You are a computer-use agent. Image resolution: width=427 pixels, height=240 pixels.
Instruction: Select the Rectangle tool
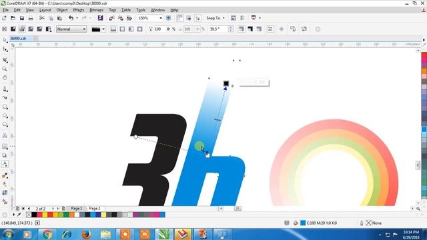click(x=5, y=107)
